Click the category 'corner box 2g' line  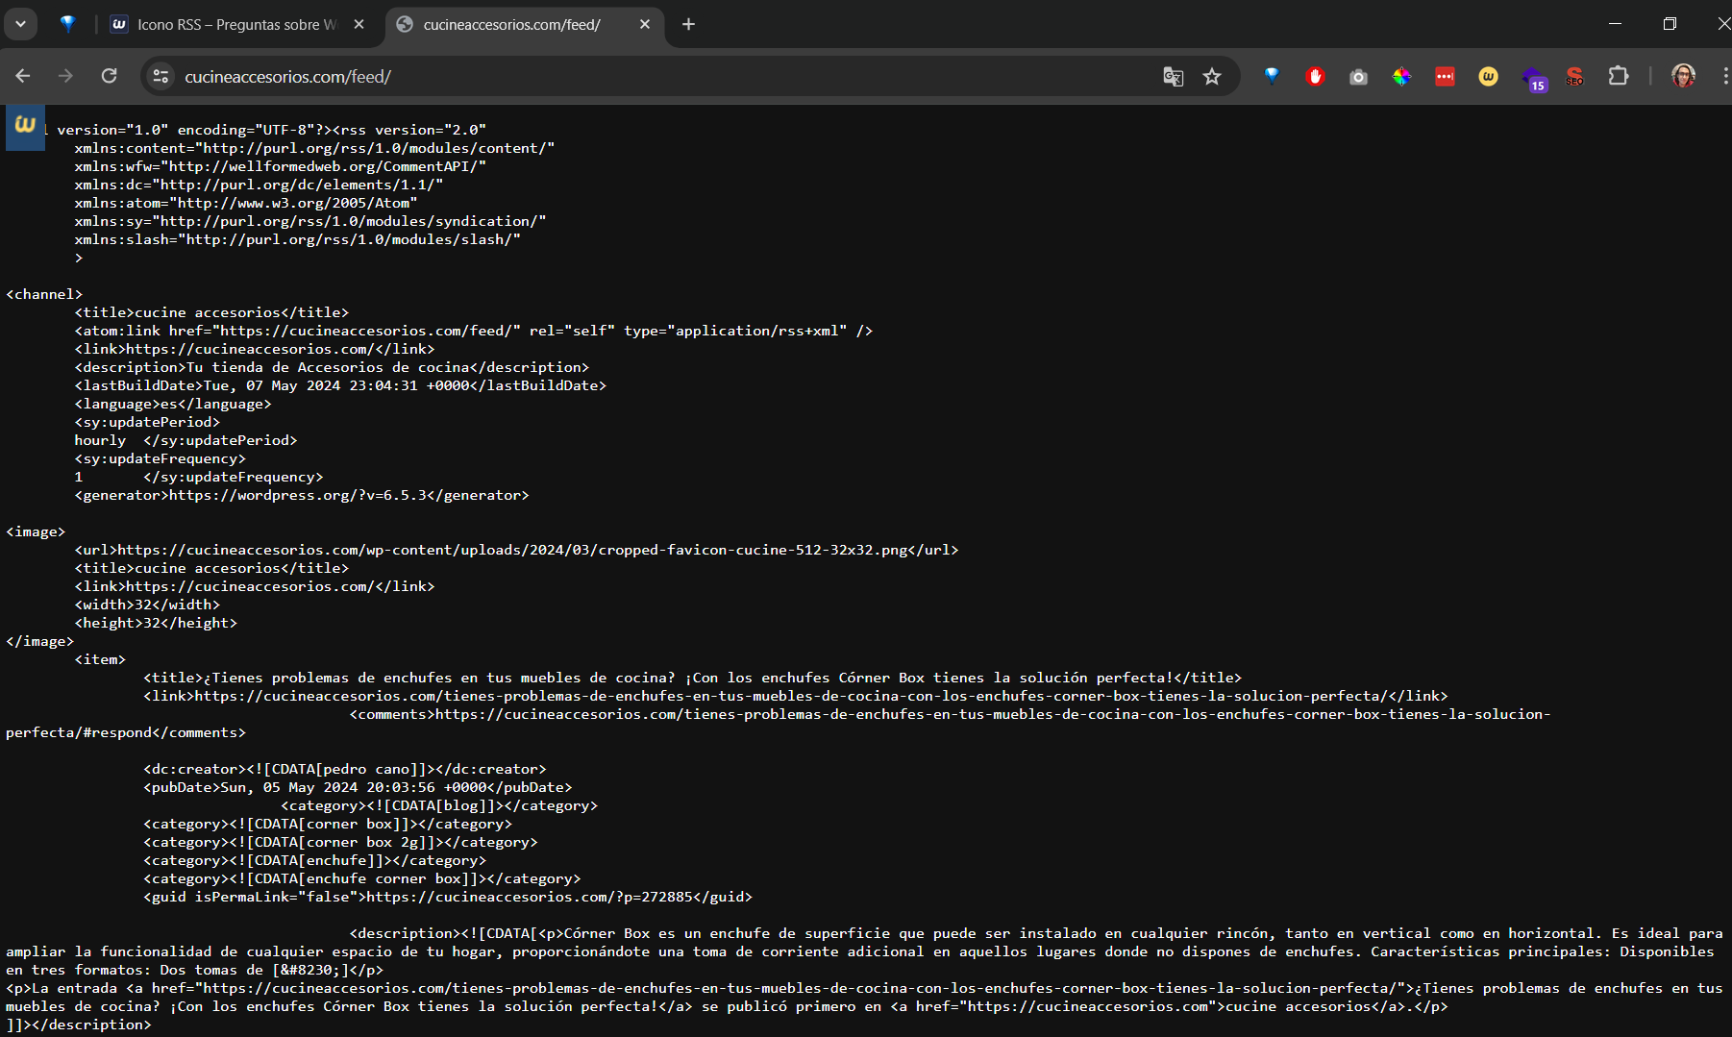[340, 842]
